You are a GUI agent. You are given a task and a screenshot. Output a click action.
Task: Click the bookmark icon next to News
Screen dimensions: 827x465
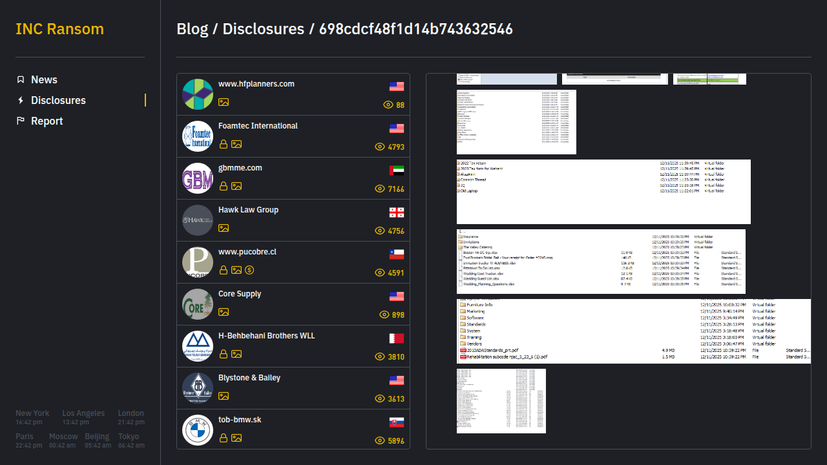[x=21, y=79]
